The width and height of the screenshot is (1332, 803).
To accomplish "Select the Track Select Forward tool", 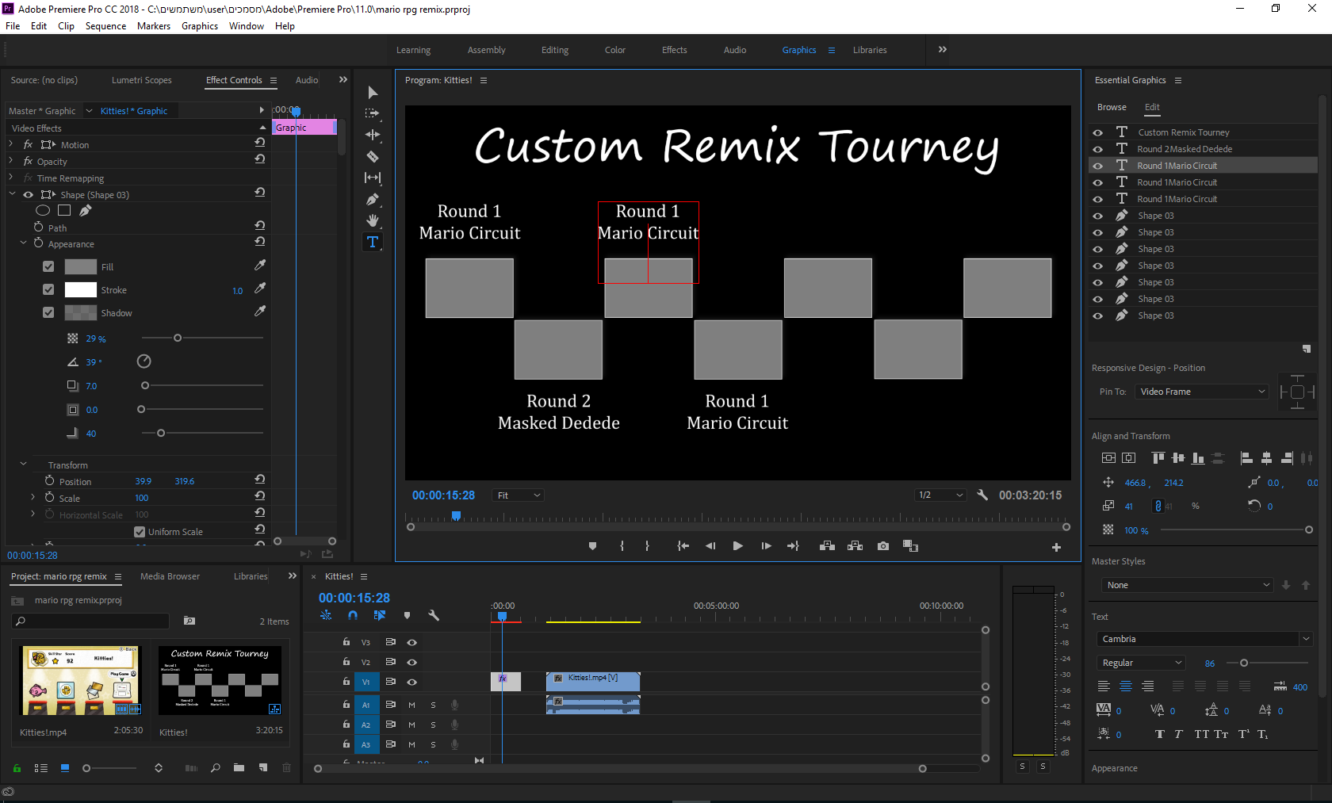I will pyautogui.click(x=373, y=114).
